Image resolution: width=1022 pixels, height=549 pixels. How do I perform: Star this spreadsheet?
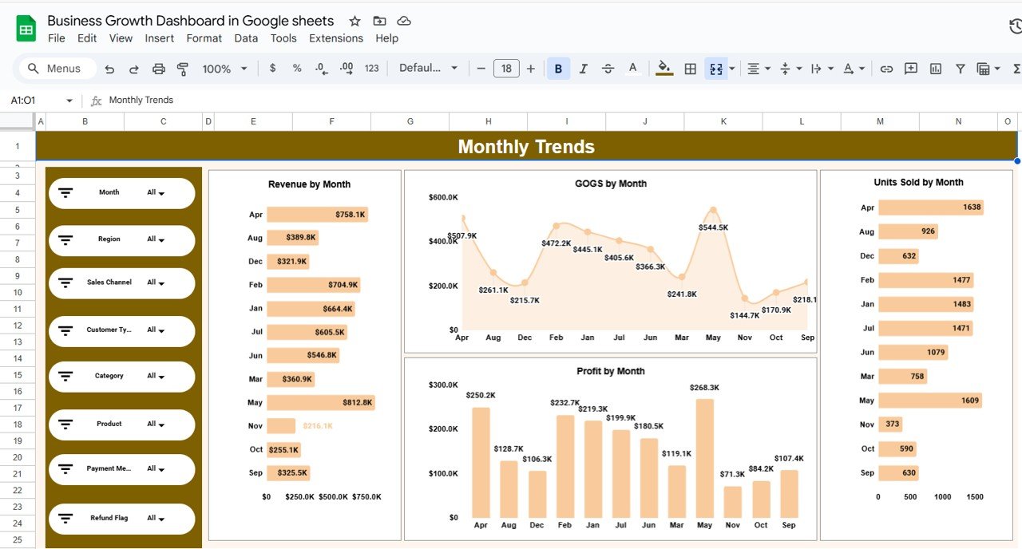(354, 21)
